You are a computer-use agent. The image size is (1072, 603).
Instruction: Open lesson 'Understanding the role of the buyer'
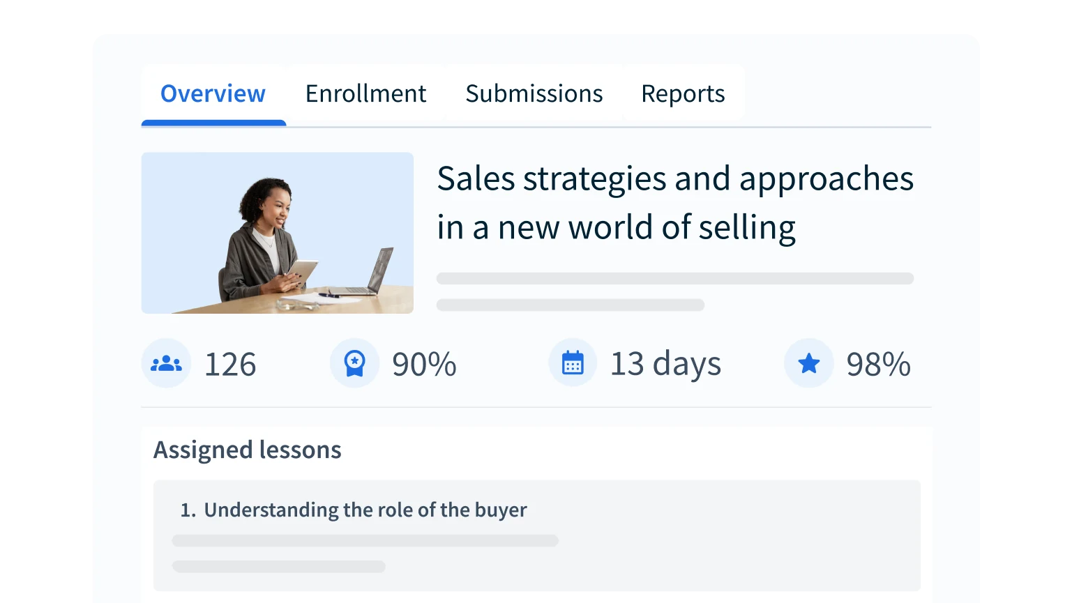coord(365,510)
